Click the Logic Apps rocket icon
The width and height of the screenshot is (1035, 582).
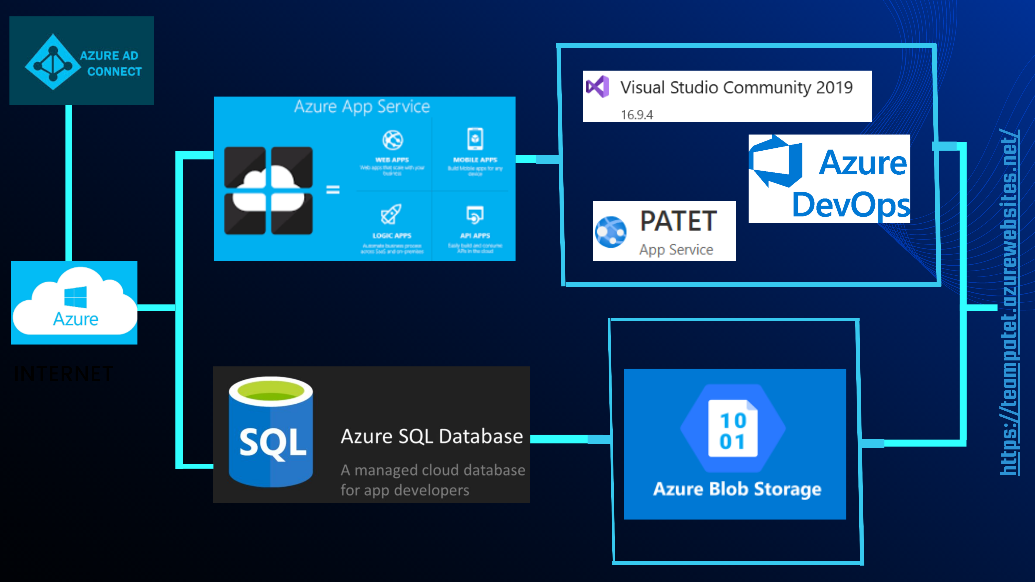click(391, 214)
